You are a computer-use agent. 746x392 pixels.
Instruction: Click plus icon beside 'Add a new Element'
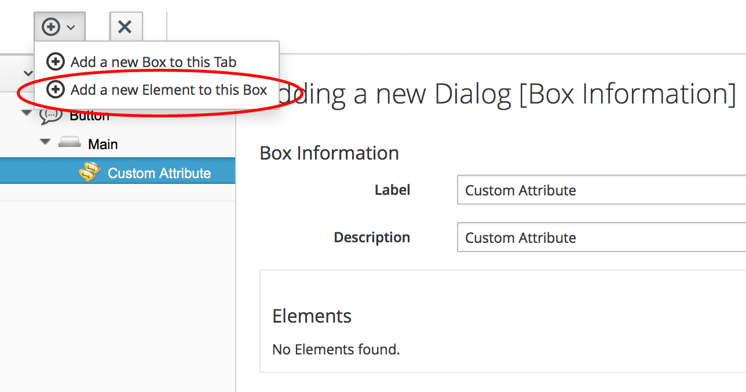click(55, 90)
